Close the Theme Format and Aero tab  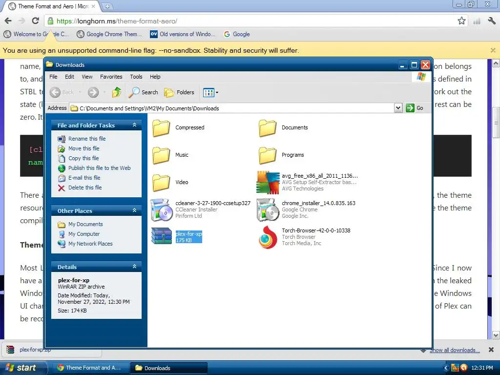[93, 6]
